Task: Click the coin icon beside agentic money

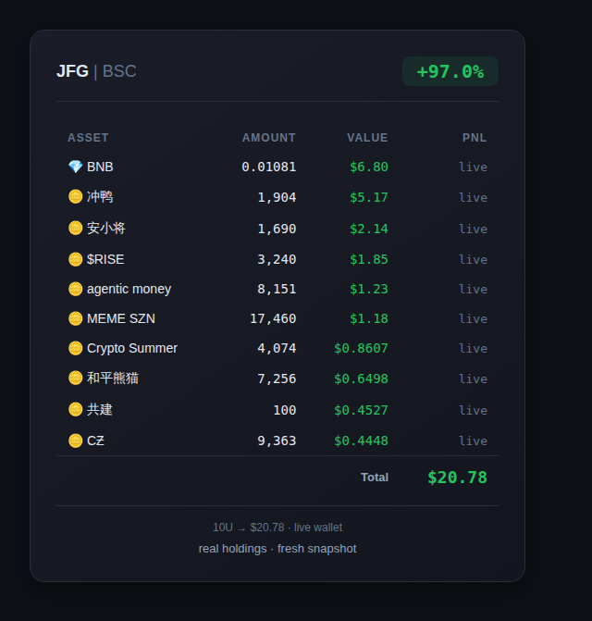Action: [x=75, y=289]
